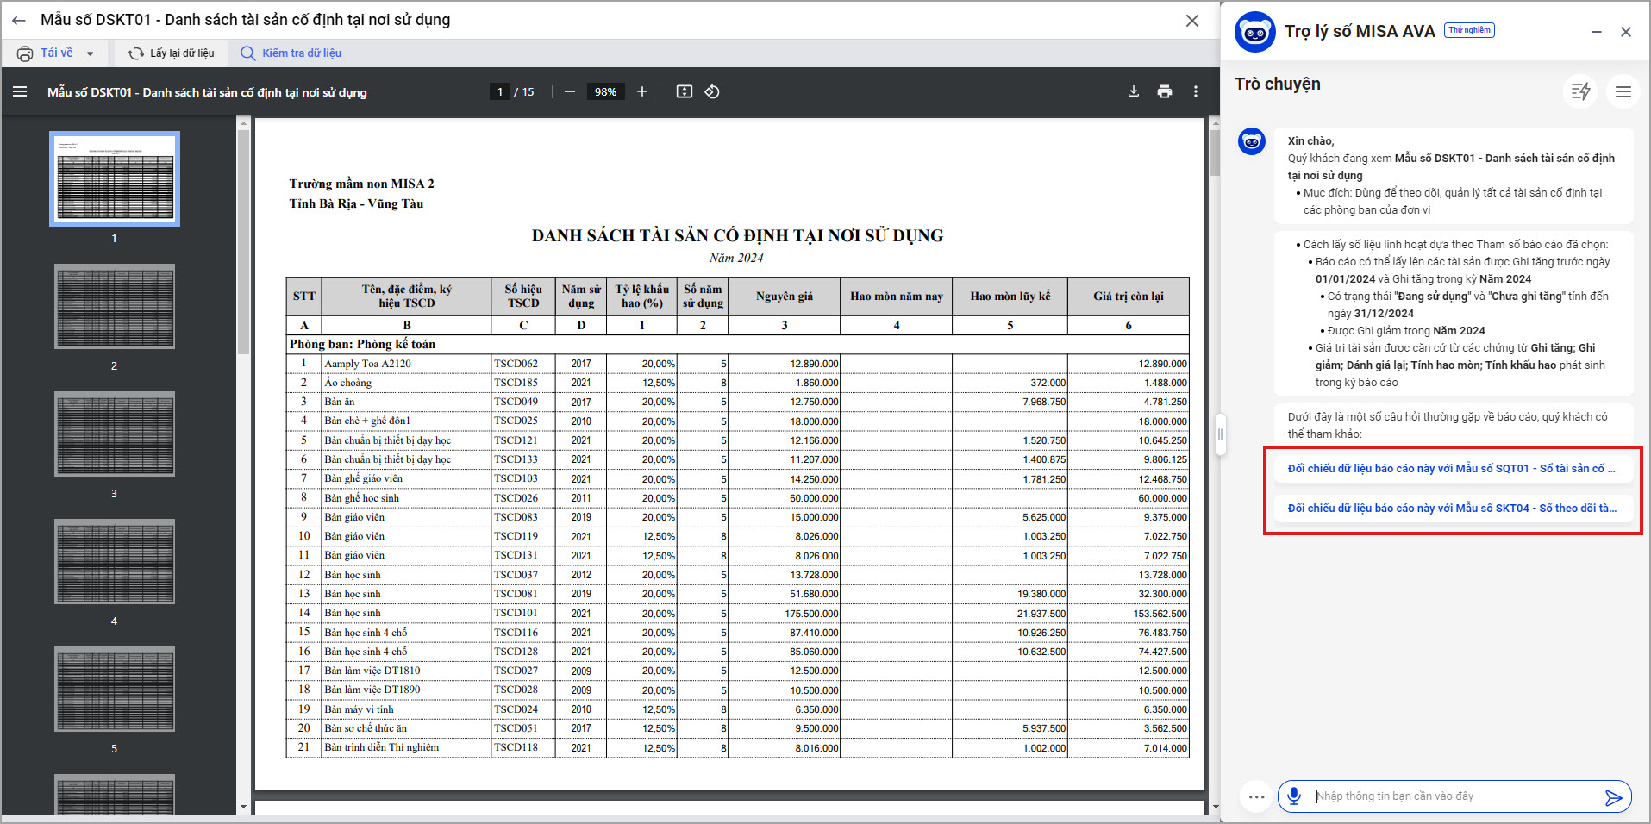Select page 3 thumbnail

pos(115,434)
